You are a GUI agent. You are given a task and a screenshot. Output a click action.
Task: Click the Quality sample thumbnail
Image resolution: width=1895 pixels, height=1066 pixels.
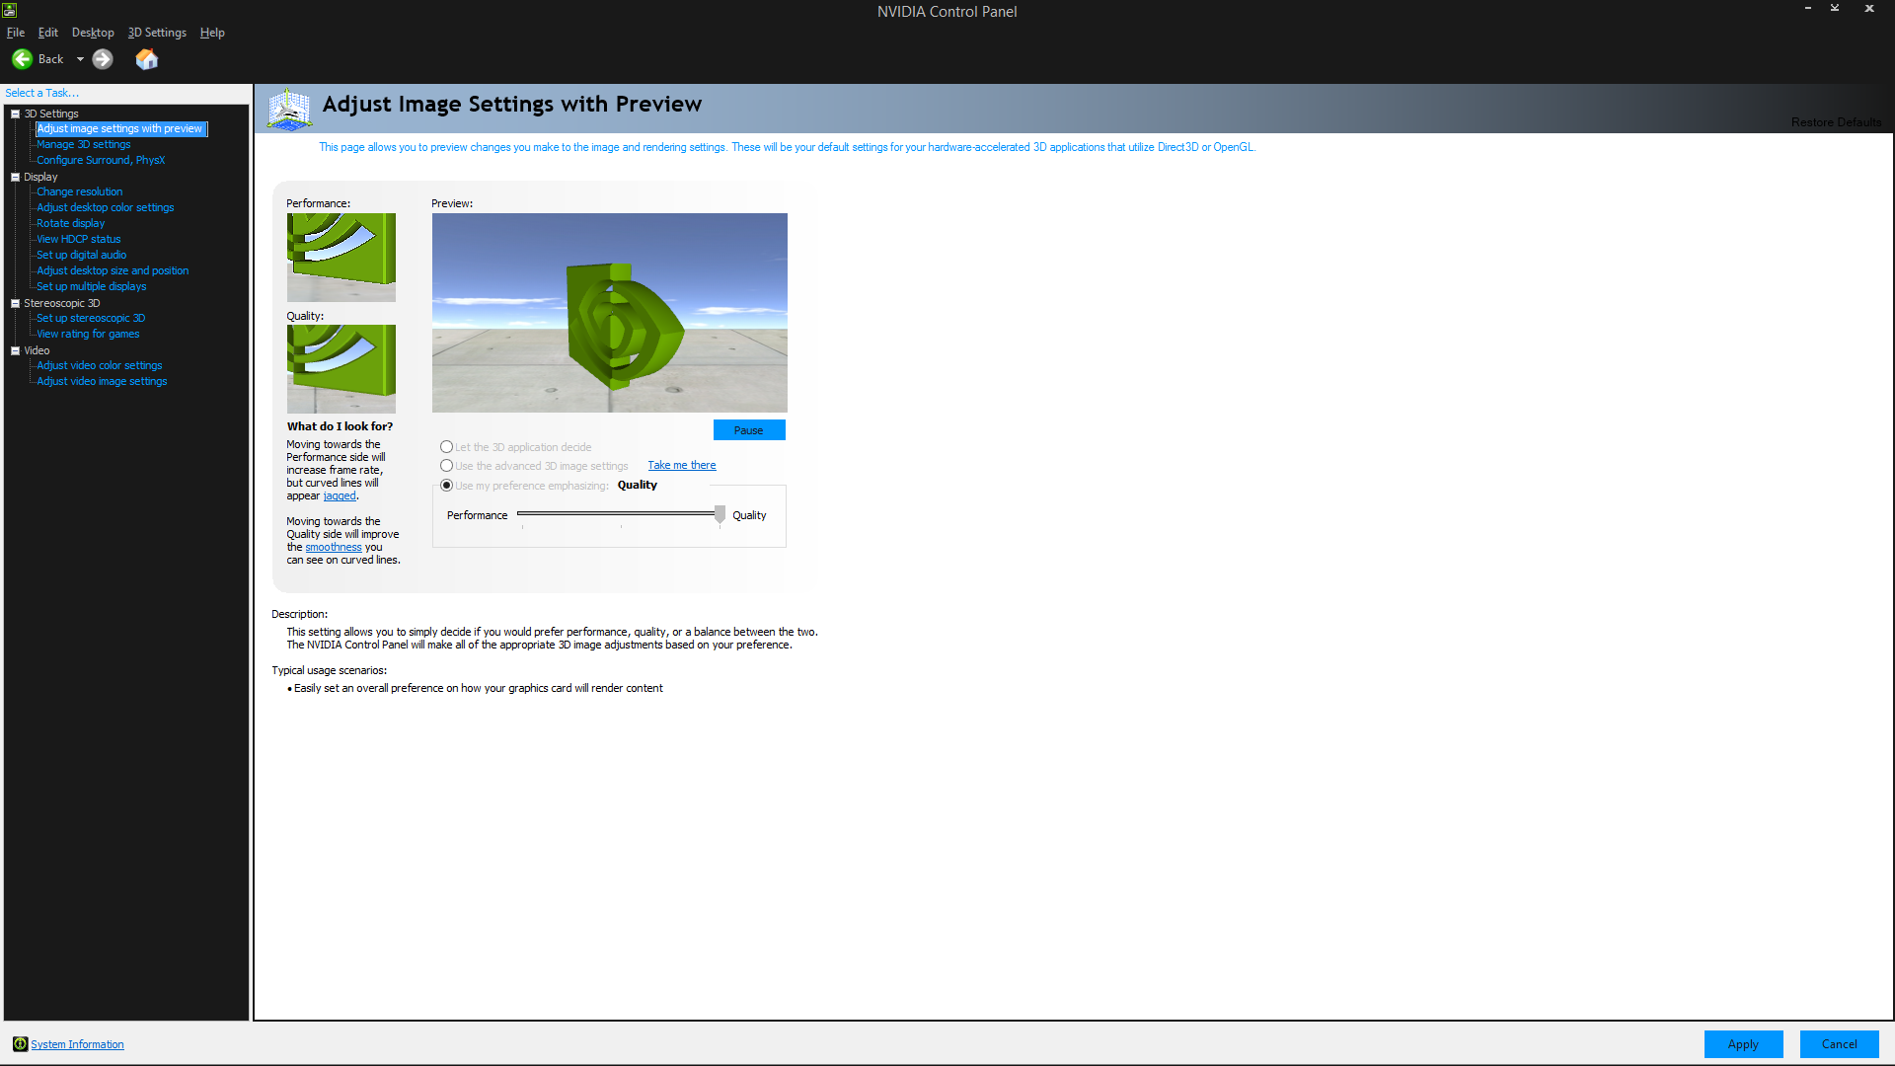click(x=341, y=368)
